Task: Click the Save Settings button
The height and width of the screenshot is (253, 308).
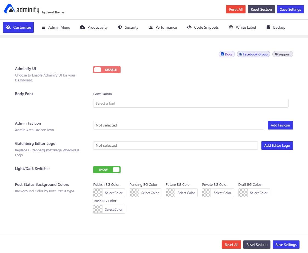Action: click(x=290, y=9)
